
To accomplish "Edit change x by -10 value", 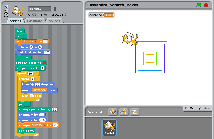I will tap(42, 120).
